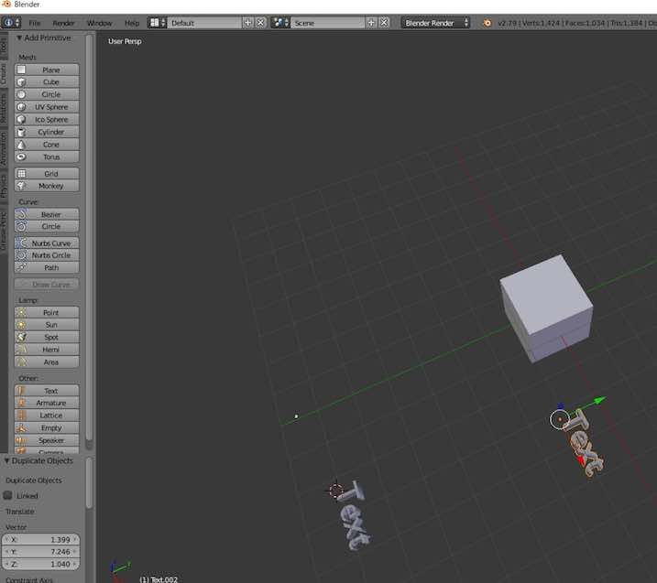The width and height of the screenshot is (657, 583).
Task: Switch to the Physics tab
Action: [4, 186]
